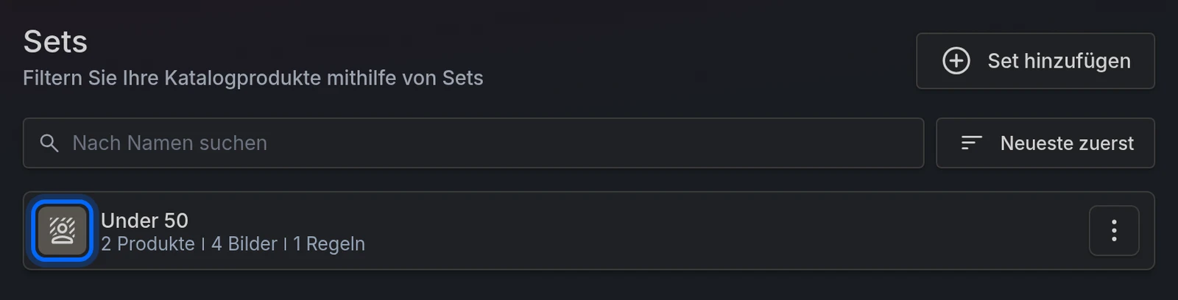Show more options for the Under 50 set
The height and width of the screenshot is (300, 1178).
pos(1114,231)
